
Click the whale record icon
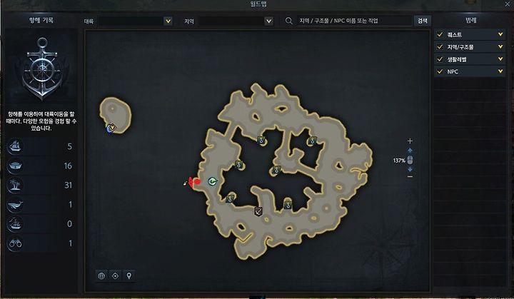[15, 205]
